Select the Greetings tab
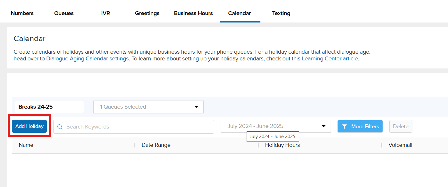 pos(147,13)
